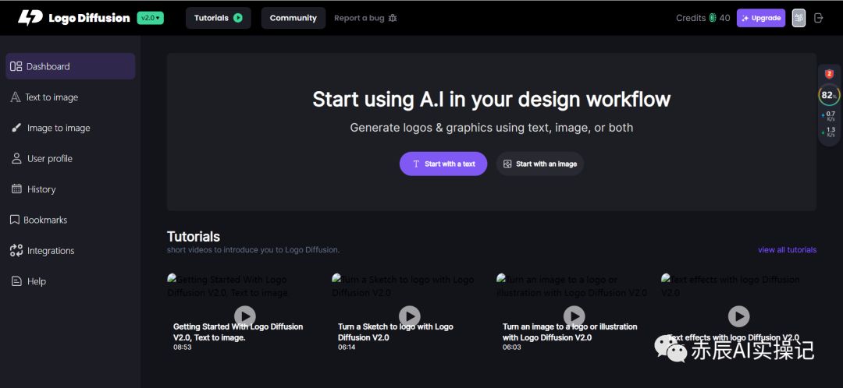
Task: Click the Image to image brush icon
Action: tap(16, 128)
